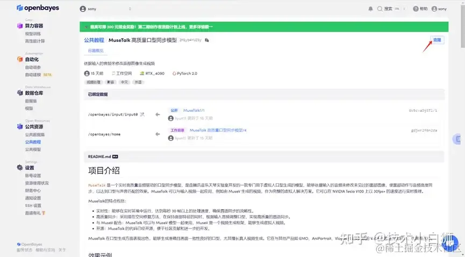465x257 pixels.
Task: Switch to the 容器概览 tab
Action: coord(96,51)
